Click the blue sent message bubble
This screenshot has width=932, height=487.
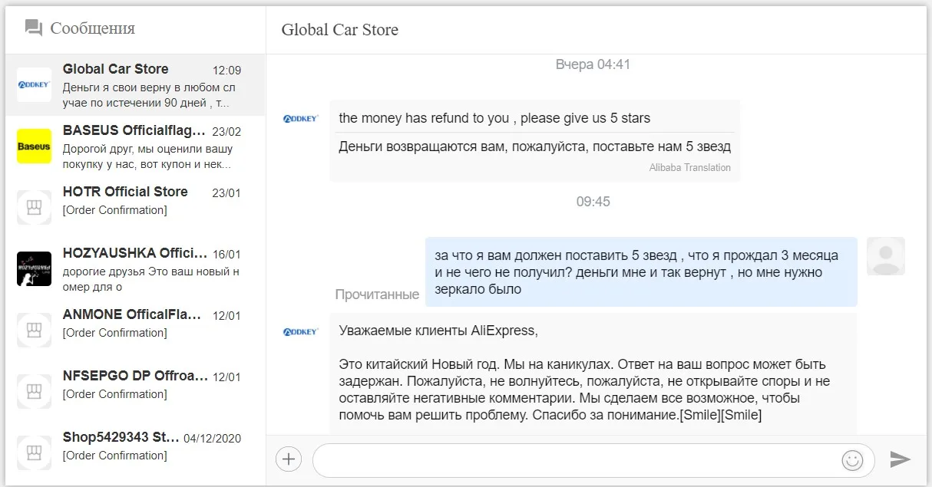(x=641, y=272)
